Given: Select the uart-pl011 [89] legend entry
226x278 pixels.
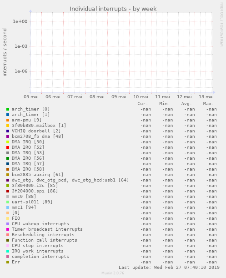Looking at the screenshot, I should click(32, 202).
